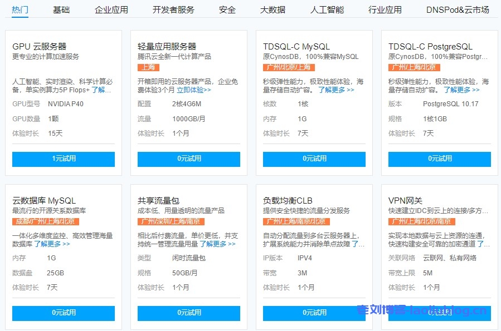
Task: Open the 企业应用 tab
Action: 111,9
